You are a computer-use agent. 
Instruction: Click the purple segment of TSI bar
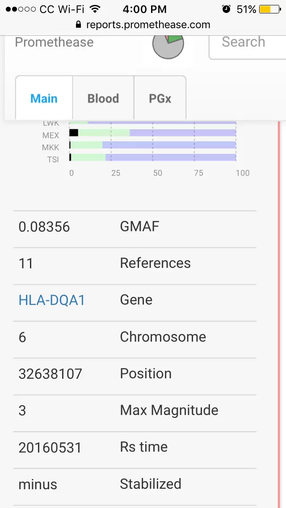173,157
